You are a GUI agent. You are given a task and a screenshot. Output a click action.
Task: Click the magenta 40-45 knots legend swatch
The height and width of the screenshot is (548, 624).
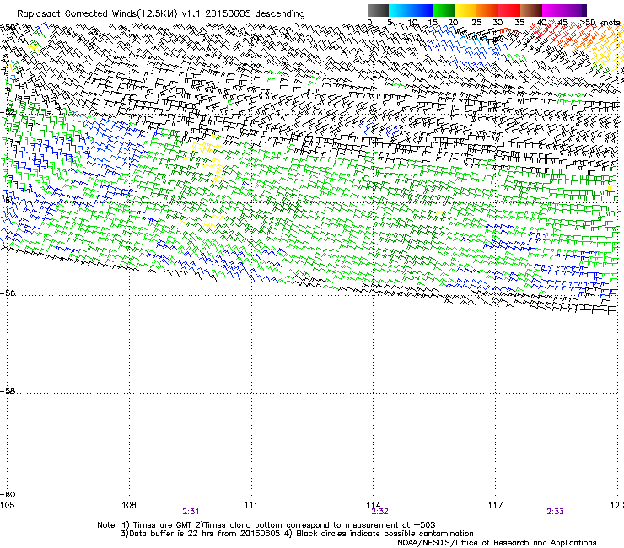click(553, 10)
